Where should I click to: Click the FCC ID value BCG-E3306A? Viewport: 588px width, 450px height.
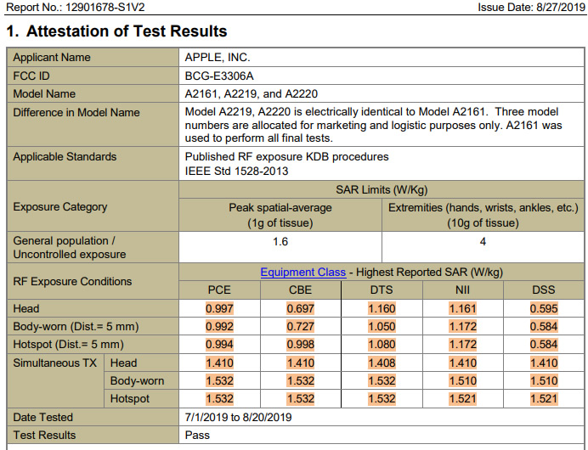220,76
